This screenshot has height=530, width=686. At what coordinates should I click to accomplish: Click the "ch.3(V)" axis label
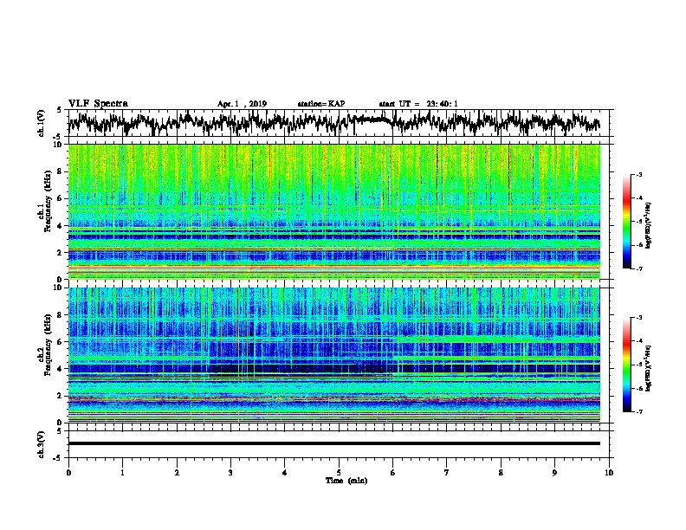42,444
